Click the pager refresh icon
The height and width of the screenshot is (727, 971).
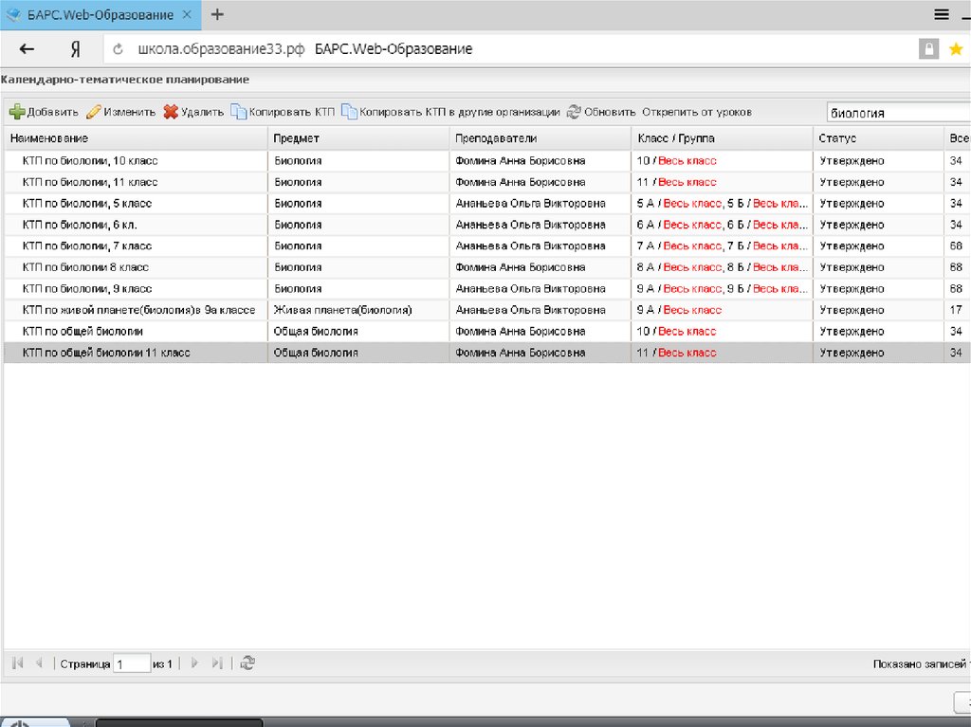[x=247, y=663]
